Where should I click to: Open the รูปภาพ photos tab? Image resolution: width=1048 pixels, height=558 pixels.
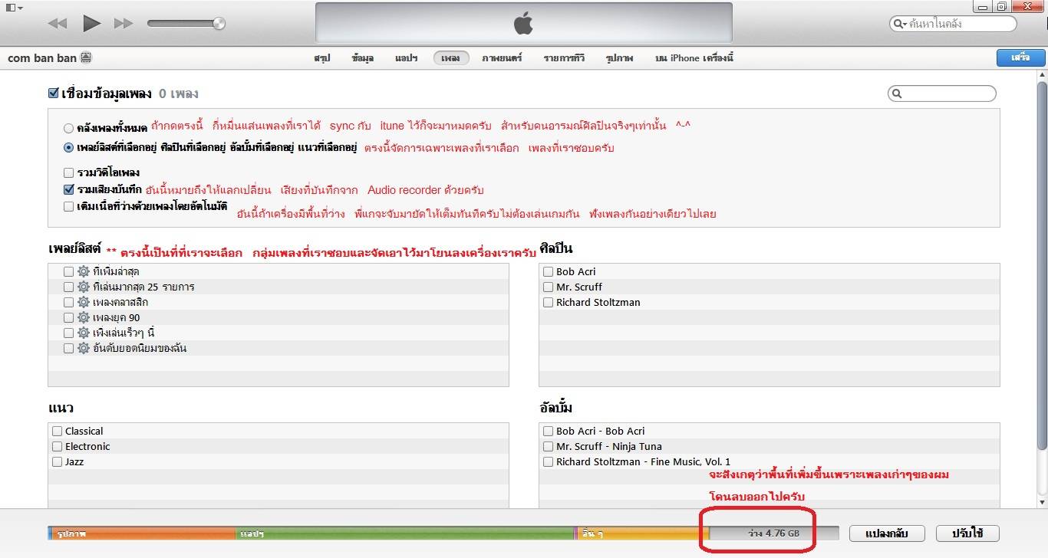[x=619, y=57]
